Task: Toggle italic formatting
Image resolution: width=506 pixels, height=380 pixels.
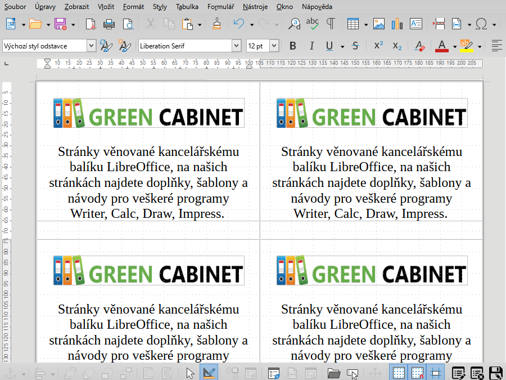Action: (311, 46)
